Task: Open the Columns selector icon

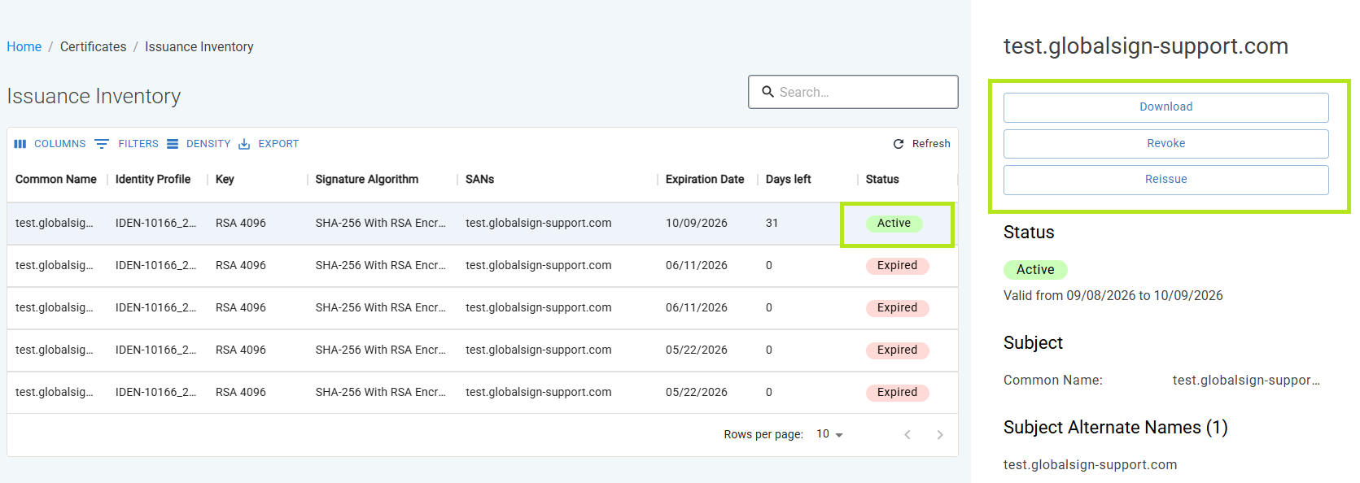Action: (x=20, y=144)
